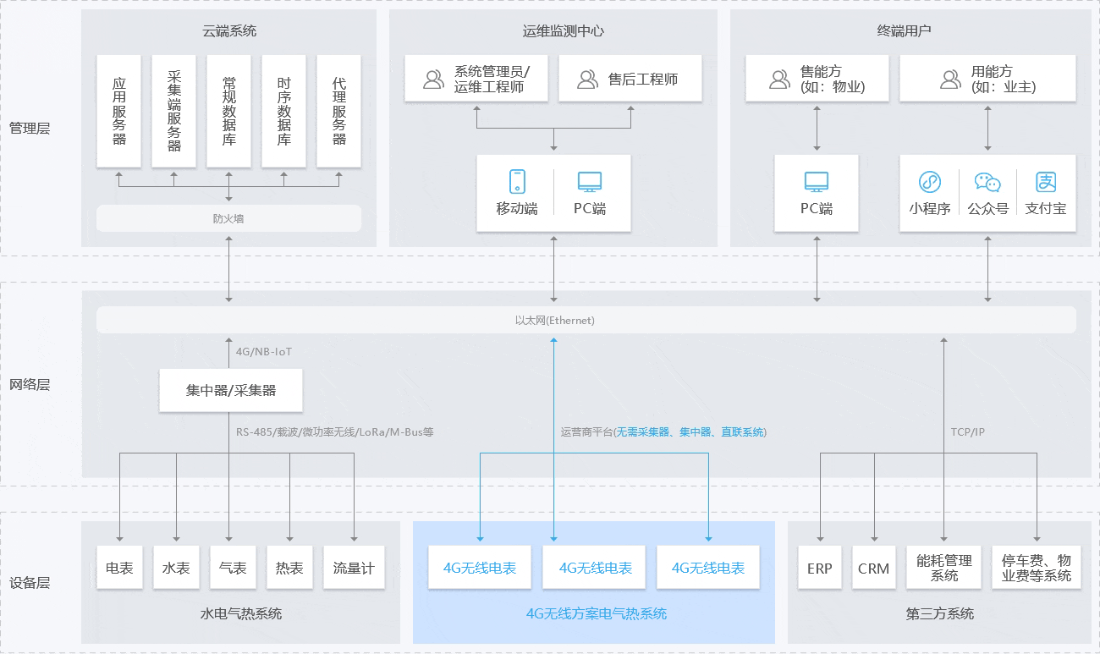Select the 应用服务器 block
Screen dimensions: 1100x654
[119, 111]
